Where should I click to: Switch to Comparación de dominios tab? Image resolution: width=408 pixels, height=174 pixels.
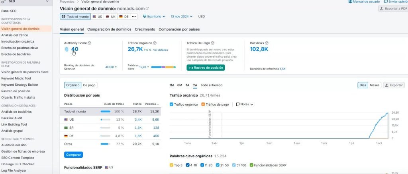tap(109, 29)
